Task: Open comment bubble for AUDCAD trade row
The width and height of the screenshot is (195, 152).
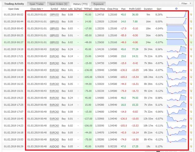Action: coord(191,146)
